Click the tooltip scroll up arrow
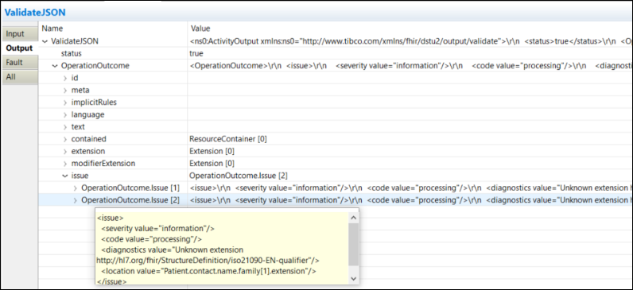 [354, 218]
